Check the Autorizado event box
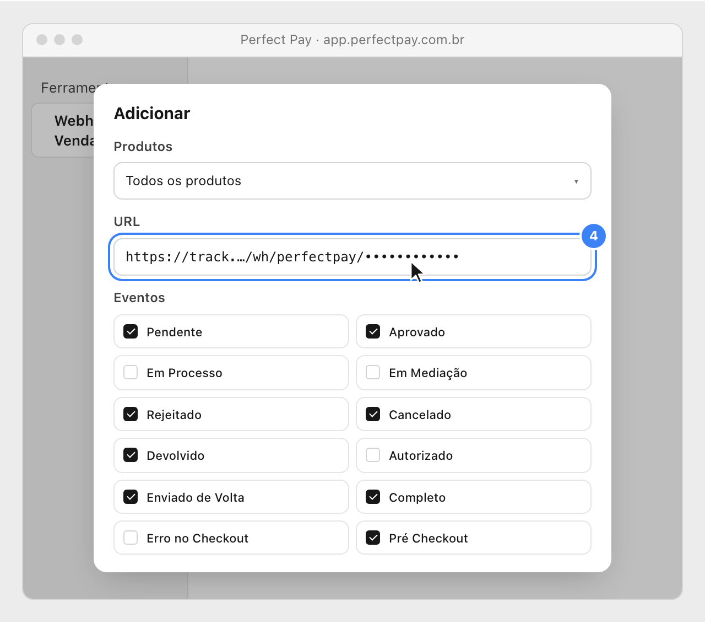This screenshot has height=623, width=705. pyautogui.click(x=373, y=455)
